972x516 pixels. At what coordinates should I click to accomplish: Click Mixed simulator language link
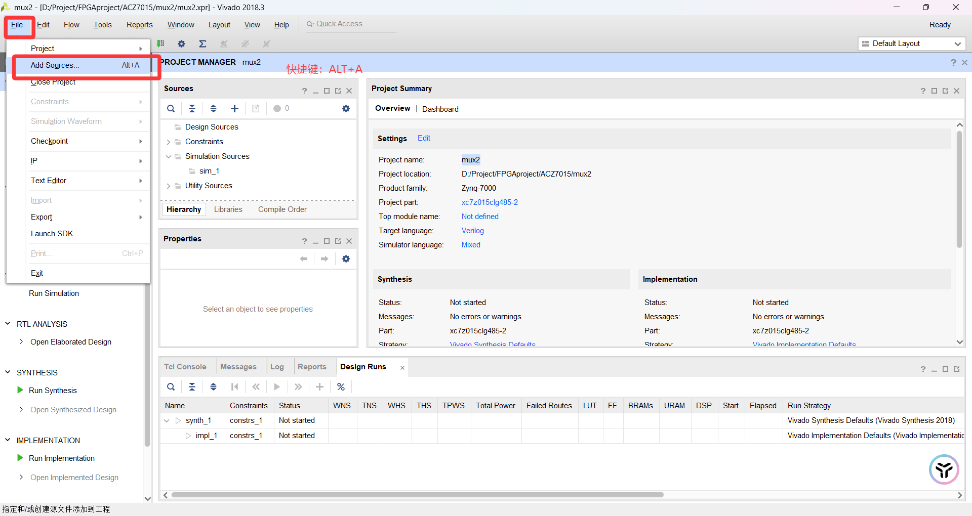point(471,245)
